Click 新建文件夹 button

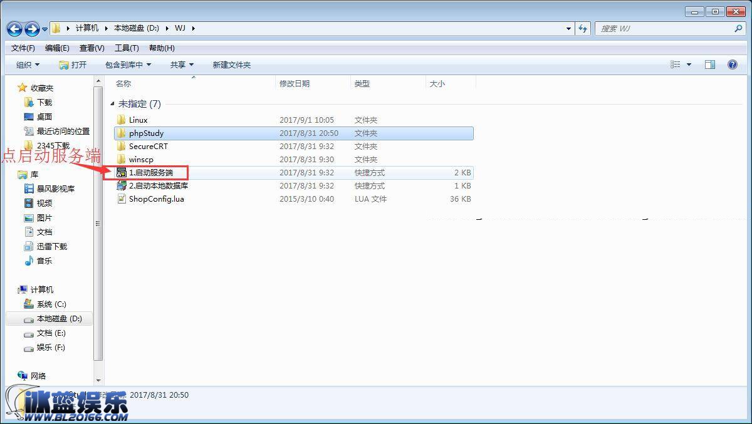point(231,65)
